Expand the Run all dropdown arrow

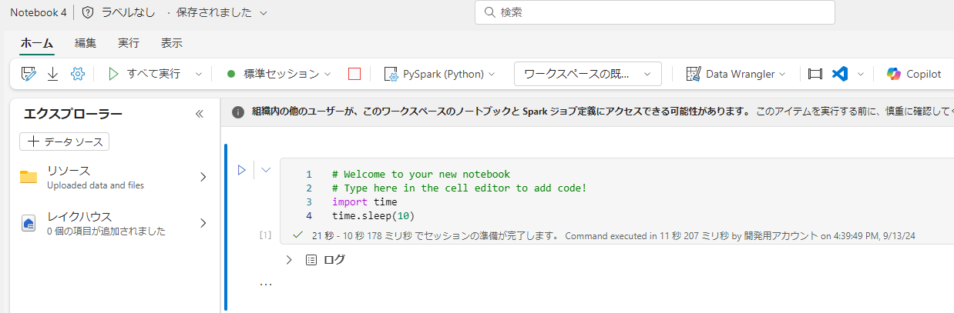click(x=198, y=74)
